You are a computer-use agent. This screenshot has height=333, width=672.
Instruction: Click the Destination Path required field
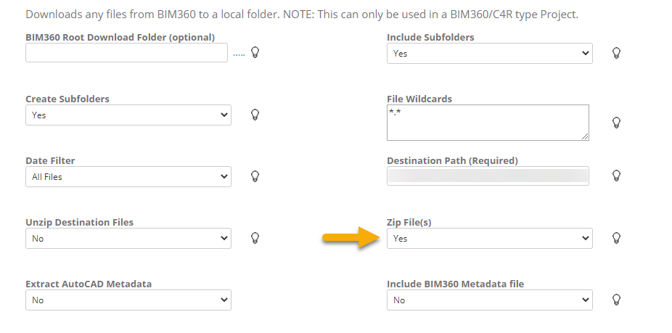point(487,176)
